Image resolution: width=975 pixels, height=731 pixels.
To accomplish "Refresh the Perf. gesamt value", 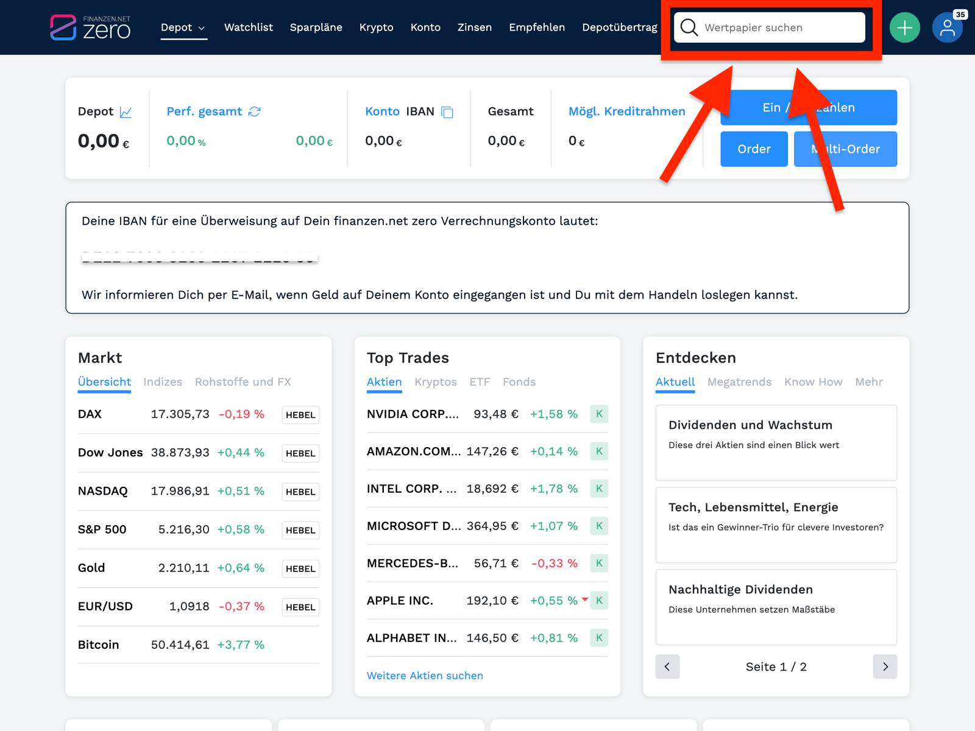I will coord(255,111).
